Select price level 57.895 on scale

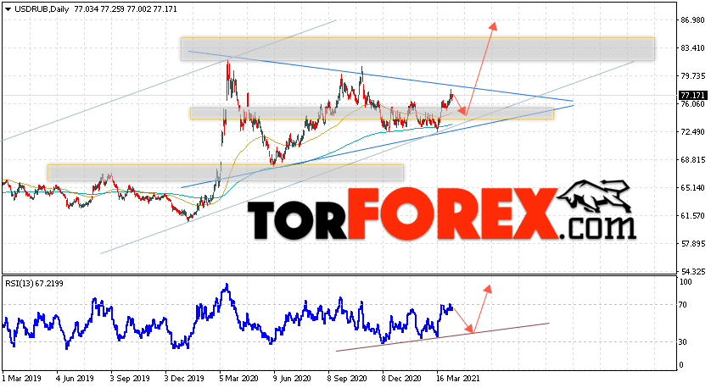pos(692,244)
